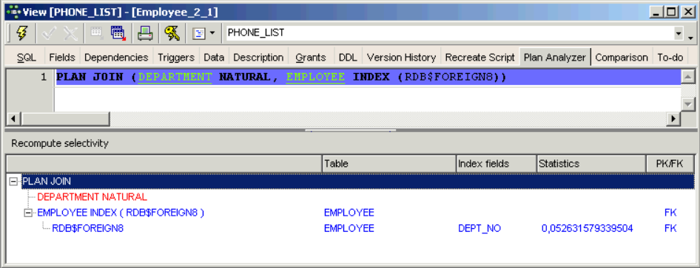Select the Plan Analyzer tab

[x=555, y=58]
